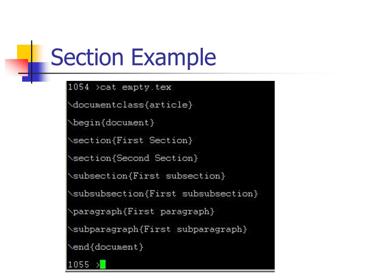Click the 1055 prompt number
This screenshot has width=373, height=280.
[78, 264]
